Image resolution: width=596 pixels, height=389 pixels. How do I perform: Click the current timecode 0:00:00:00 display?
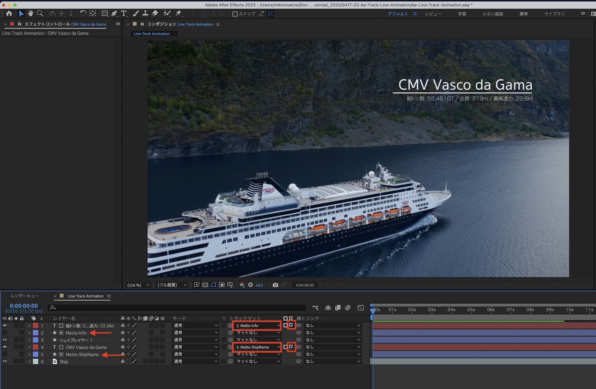click(x=24, y=306)
